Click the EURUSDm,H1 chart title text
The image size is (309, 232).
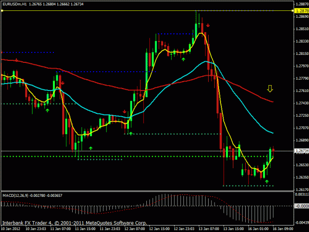[14, 4]
